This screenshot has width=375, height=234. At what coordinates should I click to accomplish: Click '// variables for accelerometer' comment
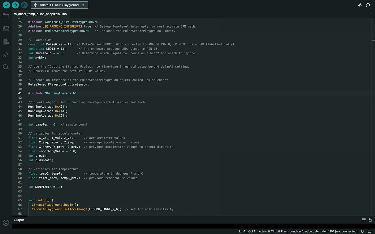[55, 133]
